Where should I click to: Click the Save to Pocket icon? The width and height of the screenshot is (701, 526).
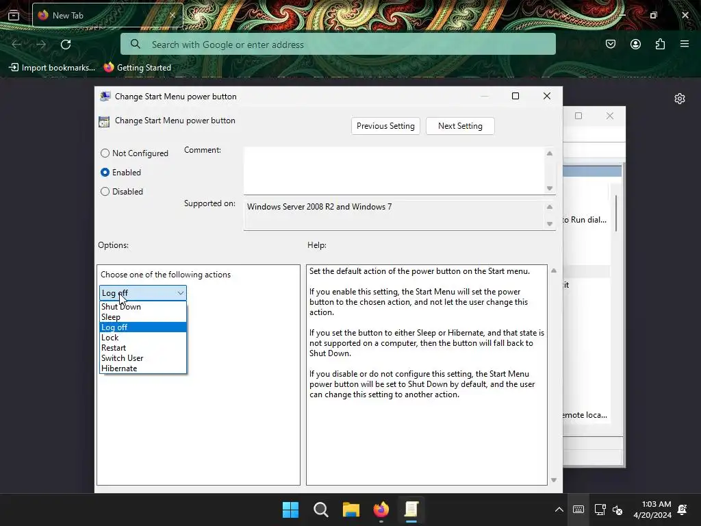(x=610, y=44)
